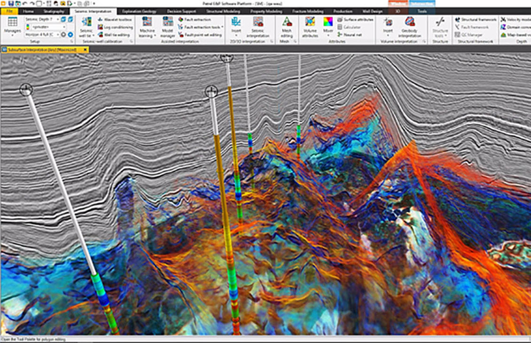
Task: Open Seismic-well calibration group dialog launcher
Action: (x=132, y=41)
